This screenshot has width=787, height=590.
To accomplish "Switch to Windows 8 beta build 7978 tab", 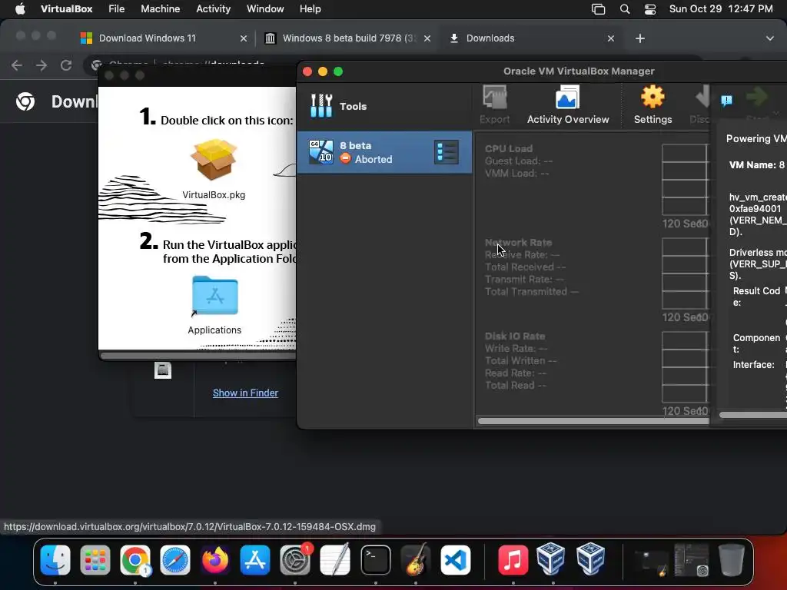I will 348,38.
